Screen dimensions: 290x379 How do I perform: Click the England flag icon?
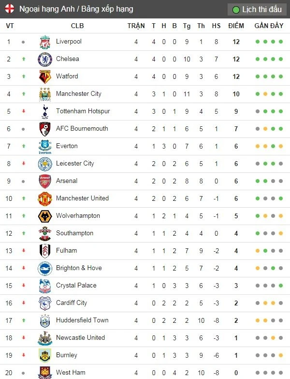pyautogui.click(x=10, y=9)
